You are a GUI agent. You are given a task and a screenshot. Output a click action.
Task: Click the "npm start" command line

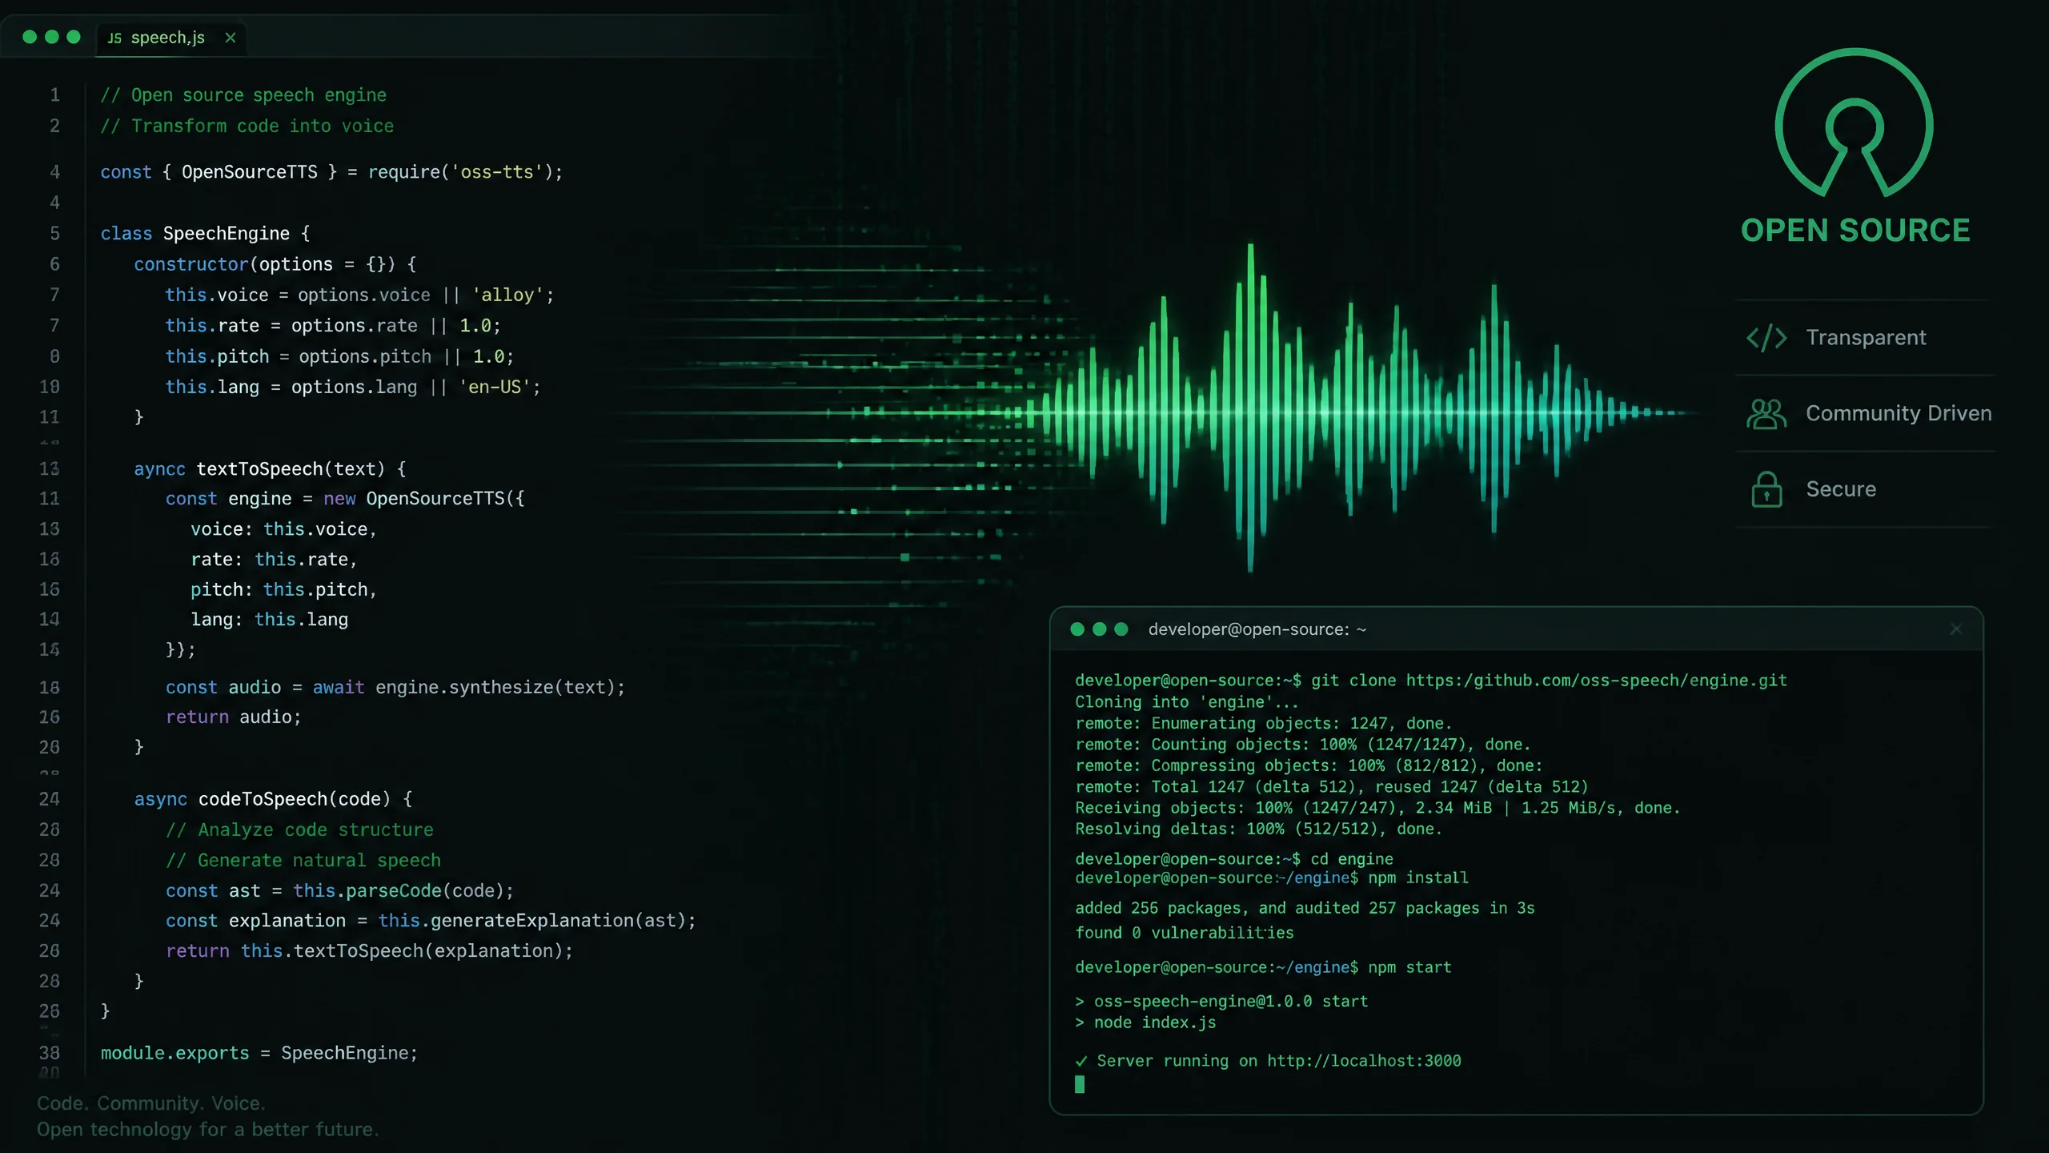point(1263,968)
